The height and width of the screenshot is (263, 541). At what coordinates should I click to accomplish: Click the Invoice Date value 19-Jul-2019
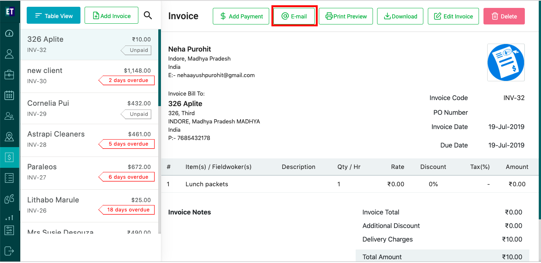[506, 127]
